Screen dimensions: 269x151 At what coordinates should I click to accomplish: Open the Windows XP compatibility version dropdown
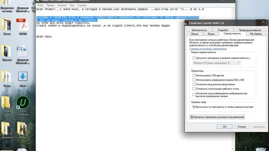click(216, 63)
